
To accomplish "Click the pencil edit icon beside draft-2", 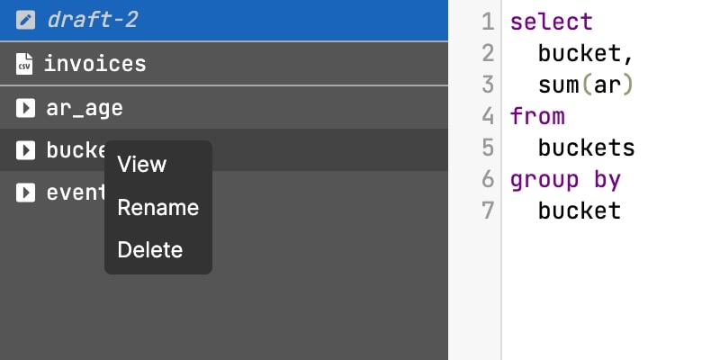I will coord(25,20).
